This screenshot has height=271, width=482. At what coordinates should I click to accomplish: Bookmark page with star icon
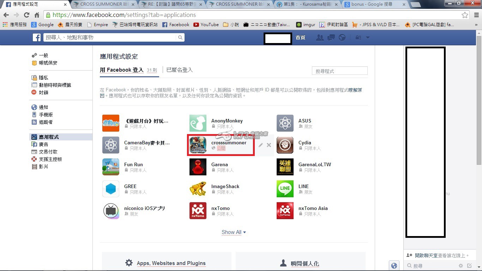click(x=465, y=15)
